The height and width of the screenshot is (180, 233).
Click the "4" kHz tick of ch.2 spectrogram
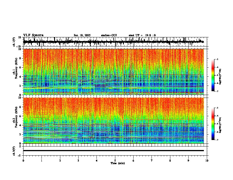click(x=20, y=125)
